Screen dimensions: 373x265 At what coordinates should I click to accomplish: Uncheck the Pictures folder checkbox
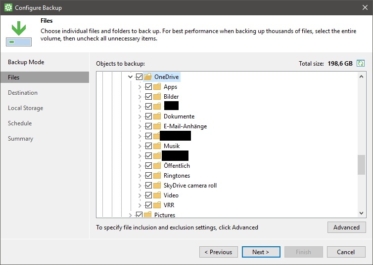[x=139, y=215]
